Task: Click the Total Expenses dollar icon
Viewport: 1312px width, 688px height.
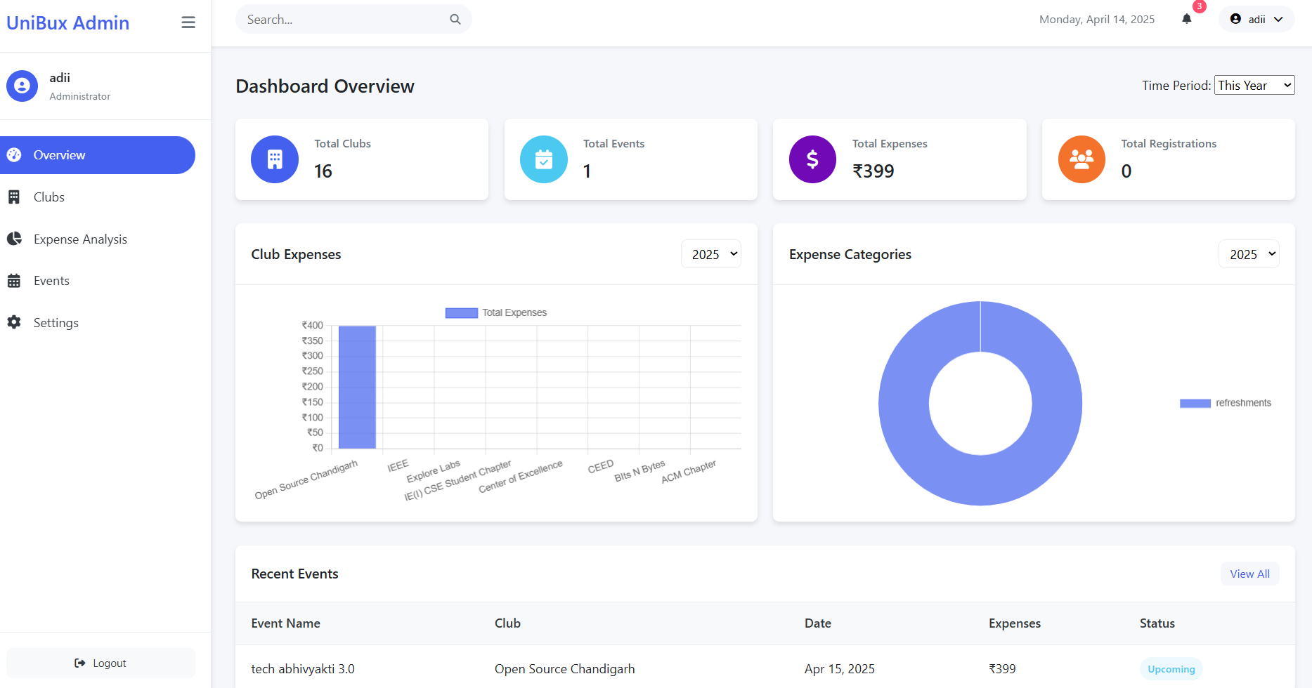Action: (x=812, y=159)
